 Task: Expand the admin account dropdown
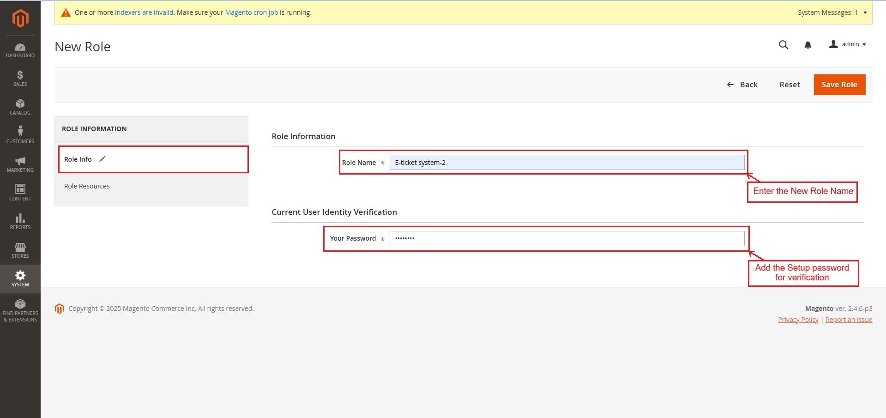click(x=848, y=44)
